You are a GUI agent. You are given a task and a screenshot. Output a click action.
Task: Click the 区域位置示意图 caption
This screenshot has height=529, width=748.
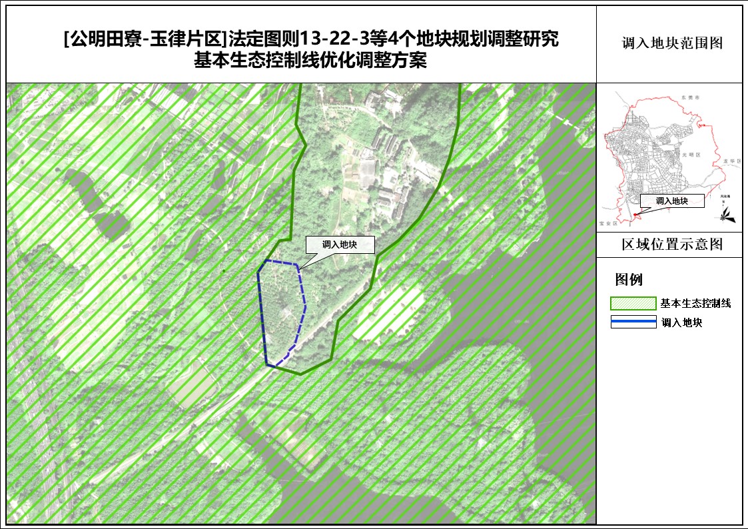(671, 245)
